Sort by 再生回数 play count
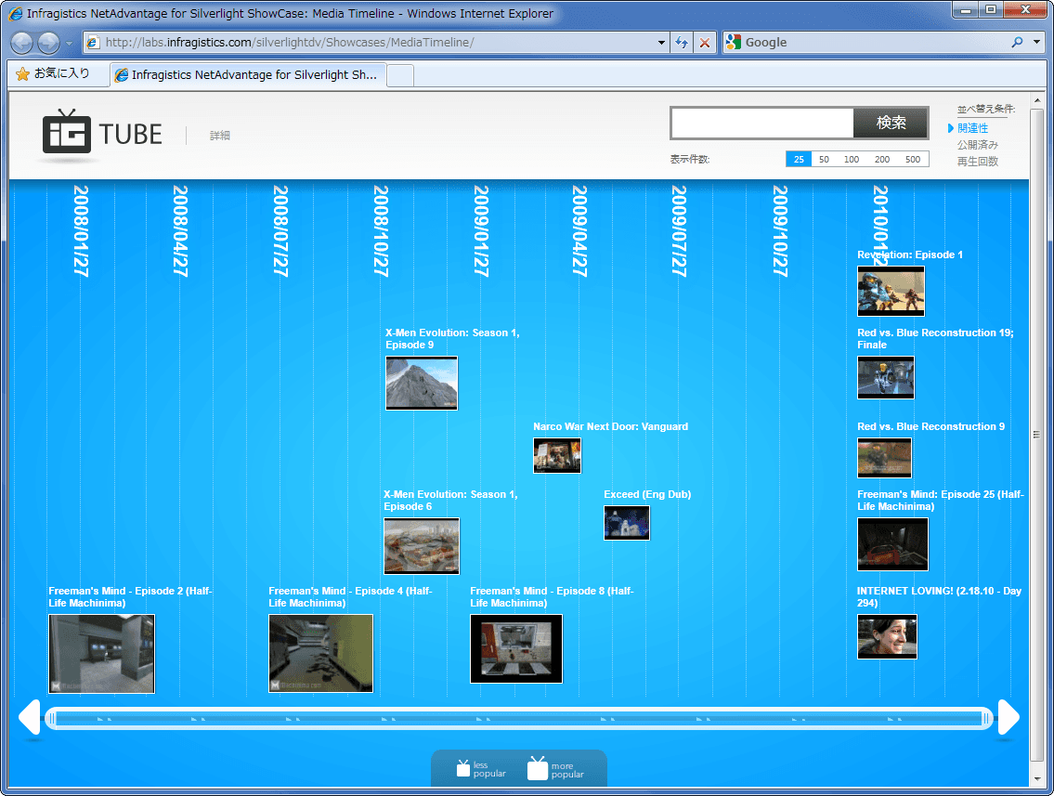Viewport: 1054px width, 796px height. pos(977,162)
